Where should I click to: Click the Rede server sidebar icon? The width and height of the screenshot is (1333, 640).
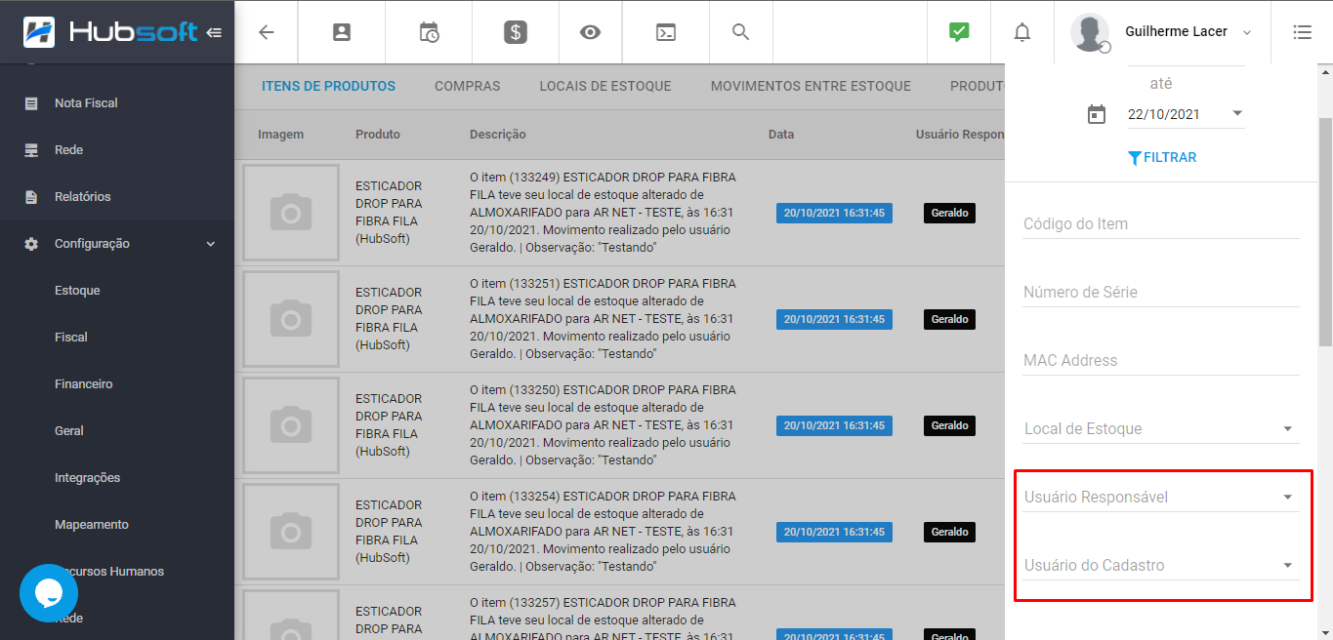click(x=31, y=150)
